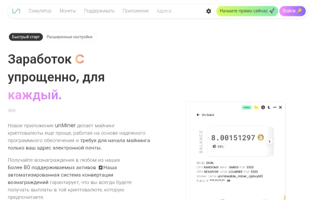The height and width of the screenshot is (200, 315).
Task: Click Начните прямо сейчас button
Action: pyautogui.click(x=247, y=11)
